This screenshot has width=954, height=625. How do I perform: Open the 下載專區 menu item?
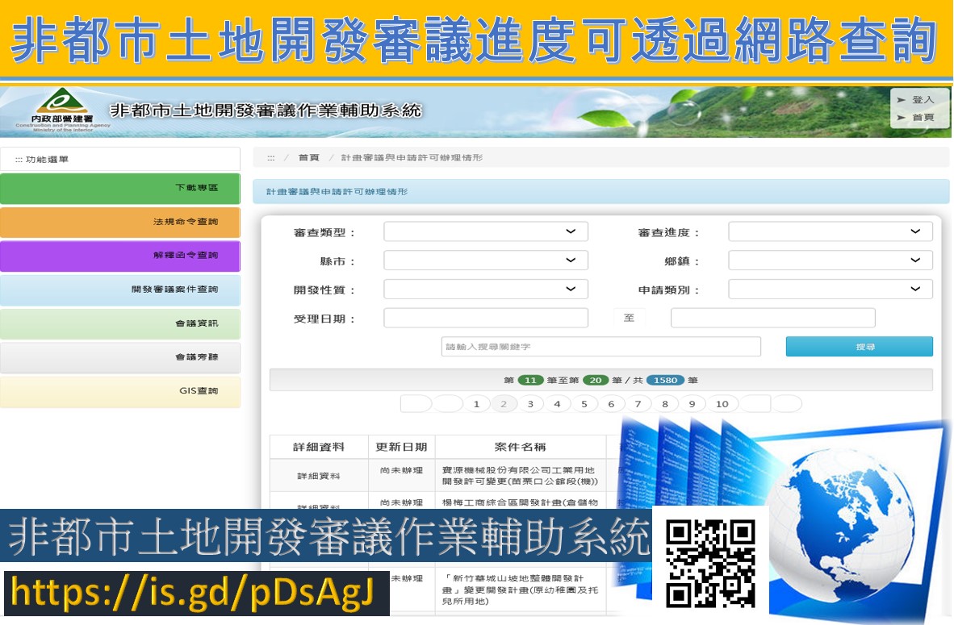coord(120,189)
